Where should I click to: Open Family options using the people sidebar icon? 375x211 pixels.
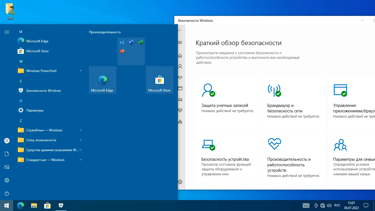[180, 122]
